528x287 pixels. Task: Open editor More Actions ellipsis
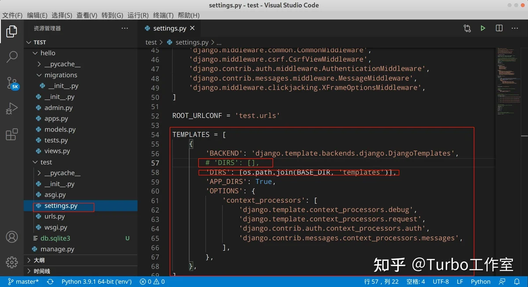click(x=515, y=28)
